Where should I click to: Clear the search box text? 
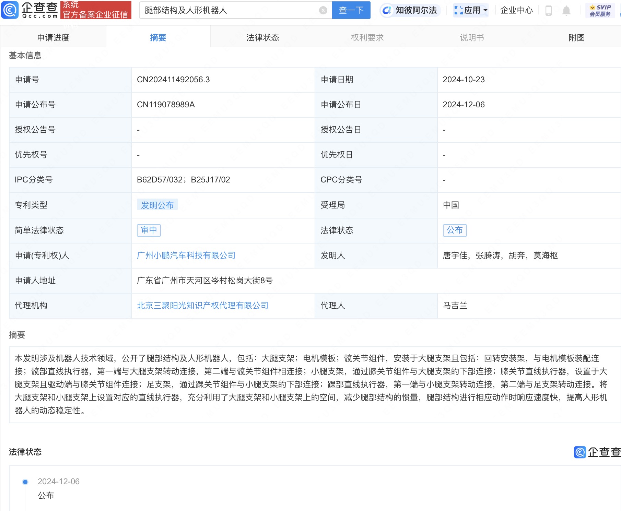click(x=323, y=10)
